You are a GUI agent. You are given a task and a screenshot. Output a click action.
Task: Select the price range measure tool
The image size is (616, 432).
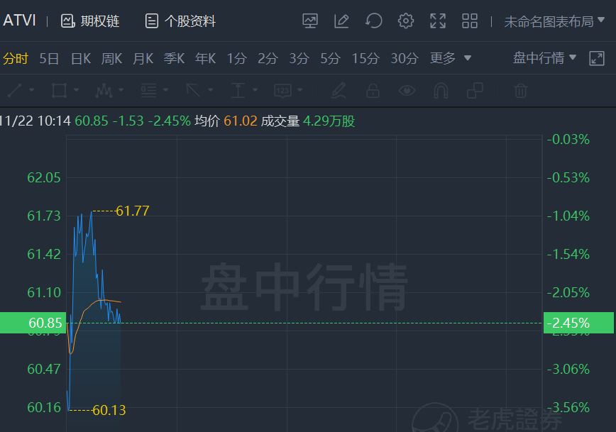[x=238, y=90]
